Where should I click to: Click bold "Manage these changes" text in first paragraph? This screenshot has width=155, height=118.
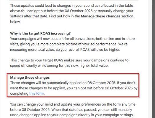point(101,16)
